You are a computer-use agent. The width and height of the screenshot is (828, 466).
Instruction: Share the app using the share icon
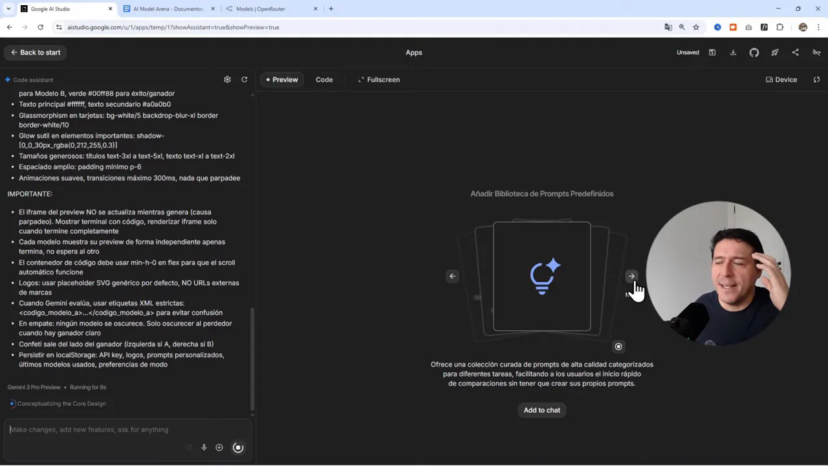(x=795, y=52)
